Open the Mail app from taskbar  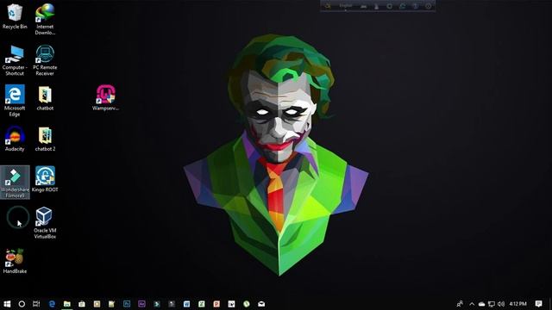261,304
